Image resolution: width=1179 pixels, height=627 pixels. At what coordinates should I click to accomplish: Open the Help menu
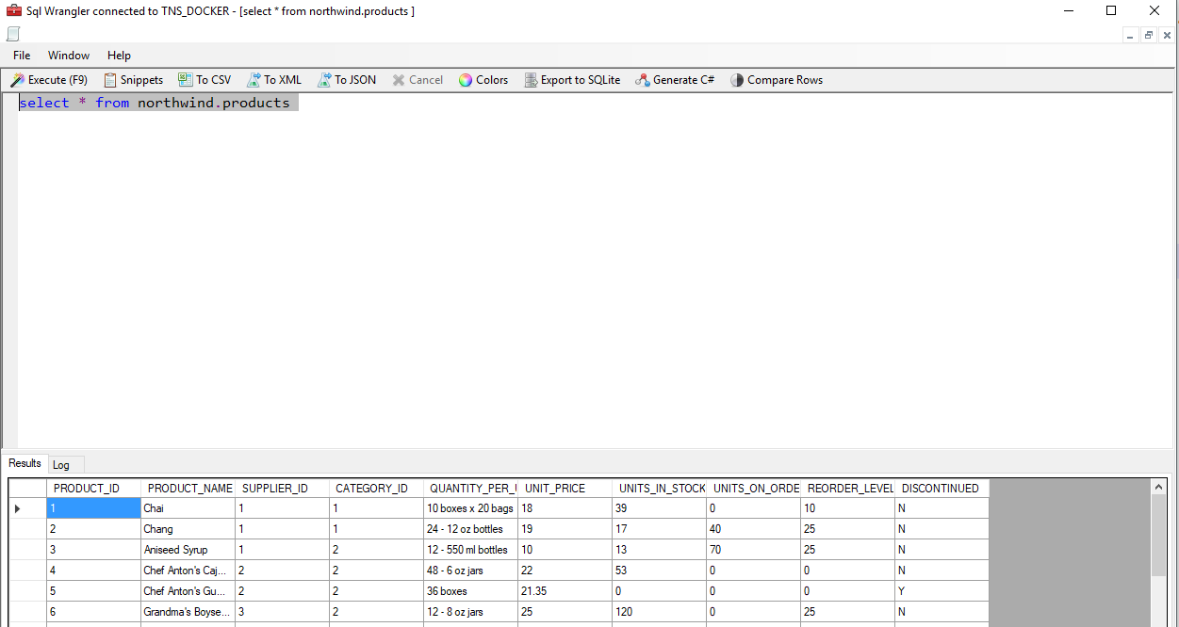click(119, 56)
